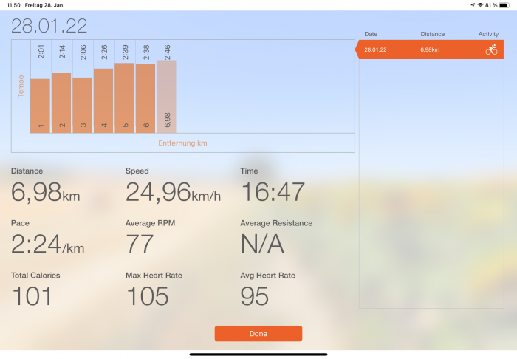Tap the 6,98km distance in workout list
Image resolution: width=517 pixels, height=359 pixels.
pyautogui.click(x=430, y=49)
